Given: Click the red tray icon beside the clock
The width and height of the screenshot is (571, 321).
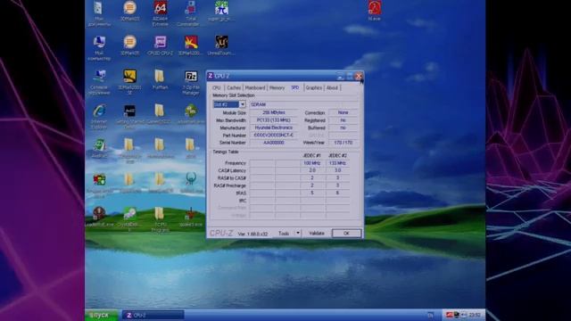Looking at the screenshot, I should (450, 315).
